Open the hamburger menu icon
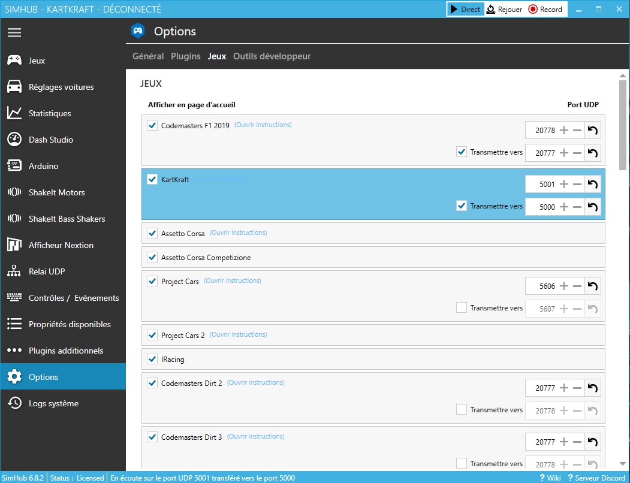This screenshot has width=630, height=483. coord(14,32)
